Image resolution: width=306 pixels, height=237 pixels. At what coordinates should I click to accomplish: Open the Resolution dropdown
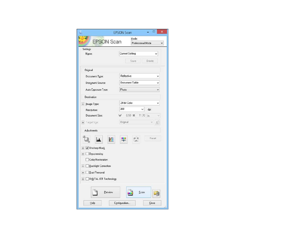pos(132,109)
